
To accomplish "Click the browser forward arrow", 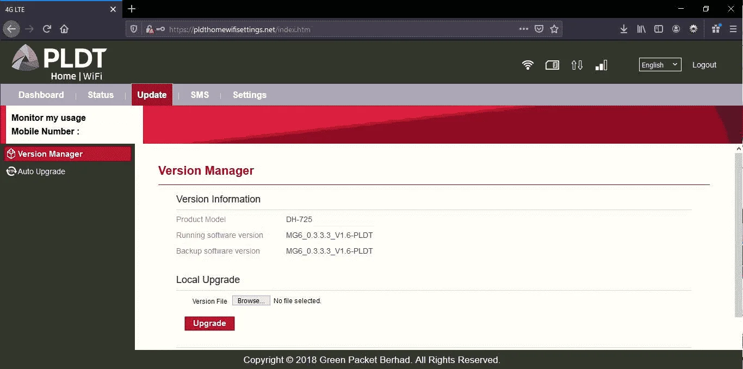I will point(29,29).
